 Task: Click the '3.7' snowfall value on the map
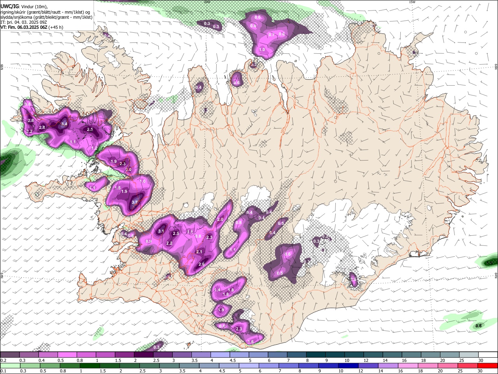coord(135,203)
